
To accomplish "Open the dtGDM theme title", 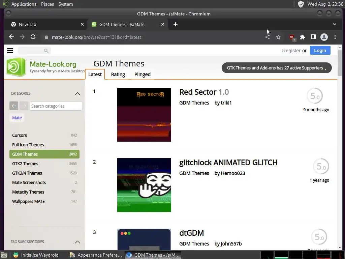I will pyautogui.click(x=191, y=233).
